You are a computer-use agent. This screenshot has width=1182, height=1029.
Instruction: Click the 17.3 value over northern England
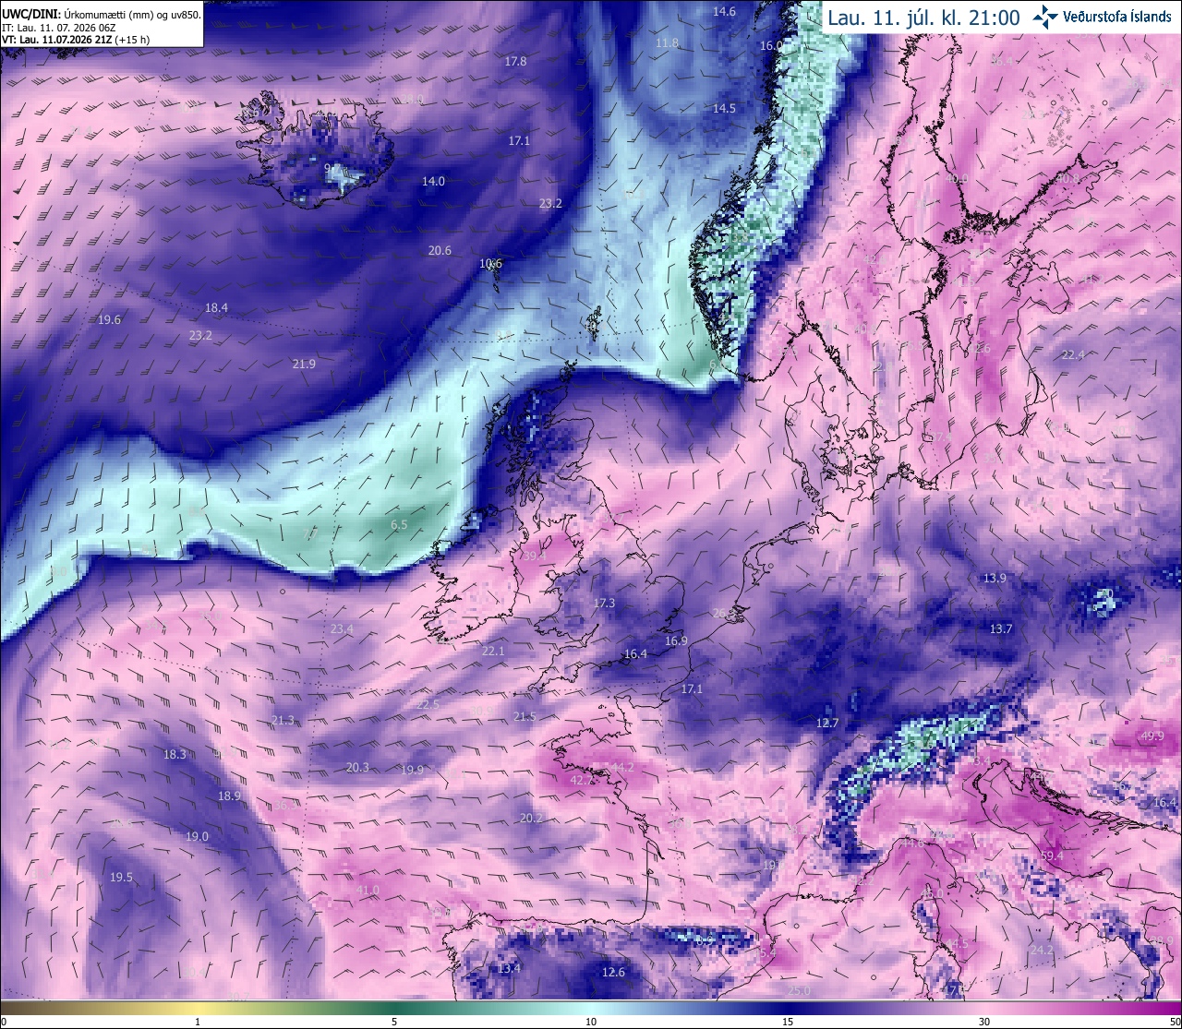604,603
